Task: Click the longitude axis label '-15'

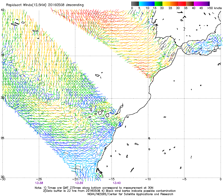Action: coord(111,179)
